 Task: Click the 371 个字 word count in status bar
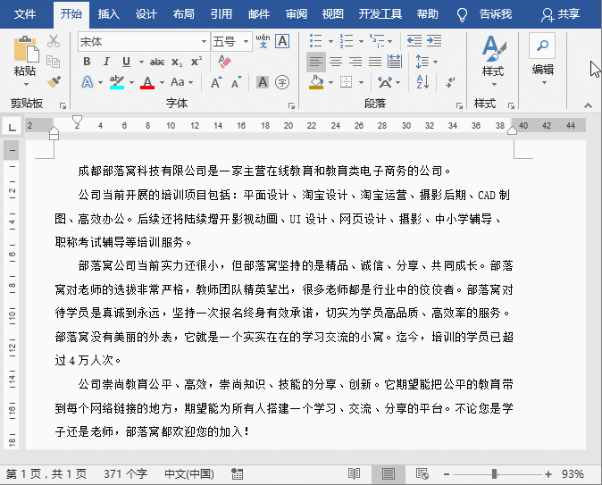pos(125,473)
